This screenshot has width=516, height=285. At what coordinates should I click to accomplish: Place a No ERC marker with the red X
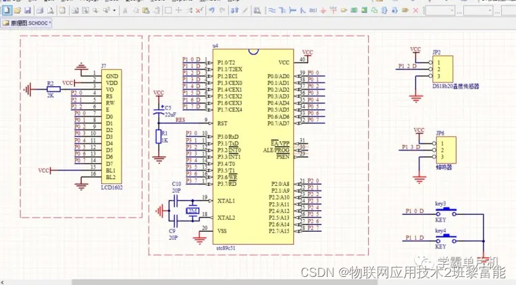pos(415,11)
